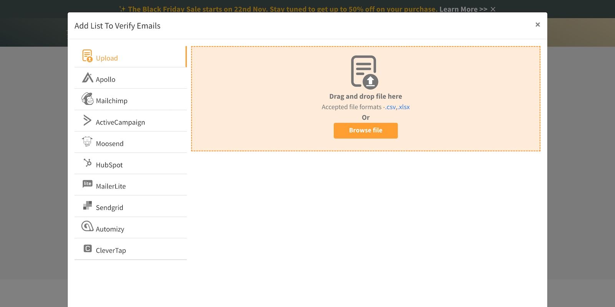Image resolution: width=615 pixels, height=307 pixels.
Task: Click the large file upload icon
Action: click(x=364, y=72)
